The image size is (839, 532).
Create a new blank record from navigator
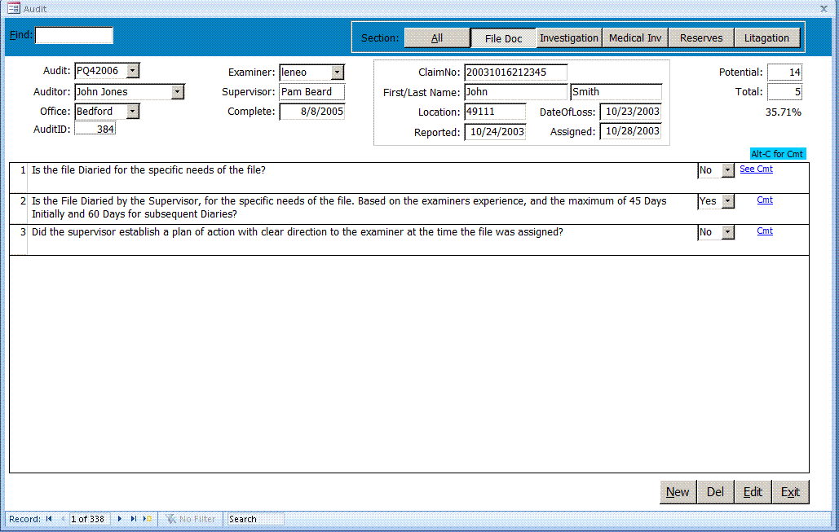148,519
